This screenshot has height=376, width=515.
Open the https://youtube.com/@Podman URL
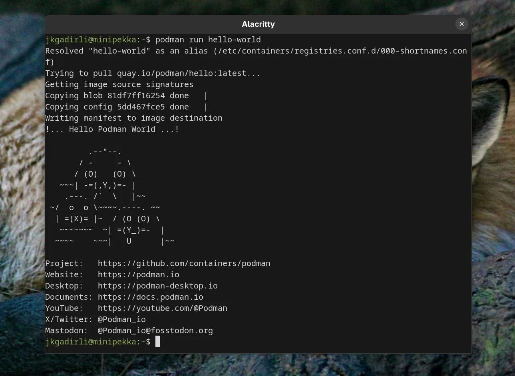[x=163, y=308]
